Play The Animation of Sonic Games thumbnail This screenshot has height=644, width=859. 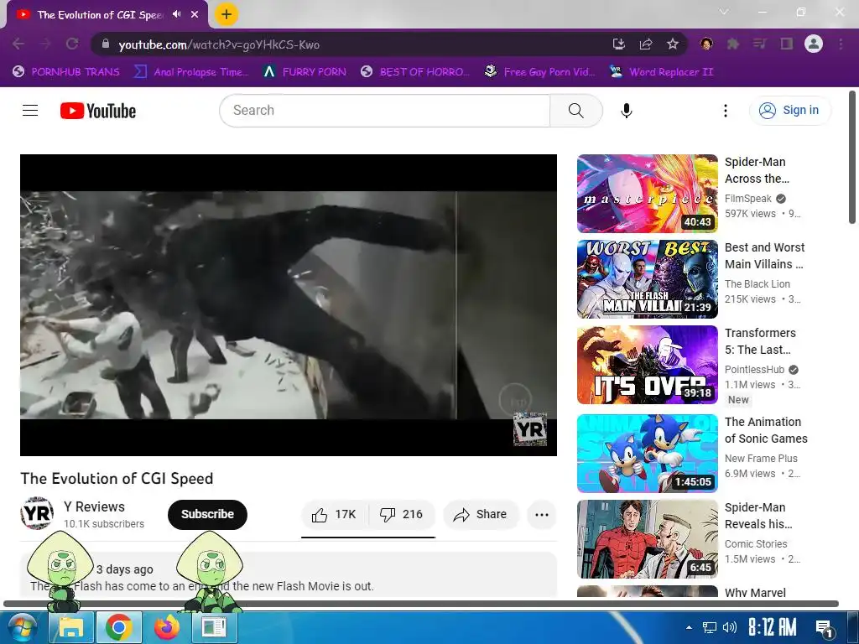coord(647,454)
